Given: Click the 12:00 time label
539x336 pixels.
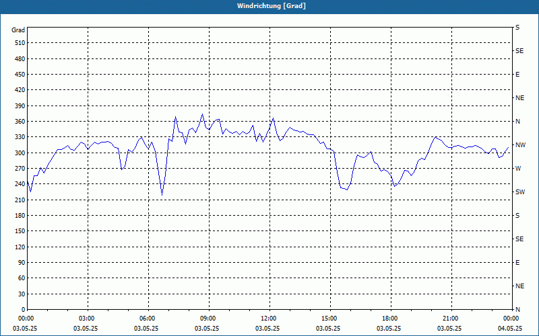Looking at the screenshot, I should point(269,319).
